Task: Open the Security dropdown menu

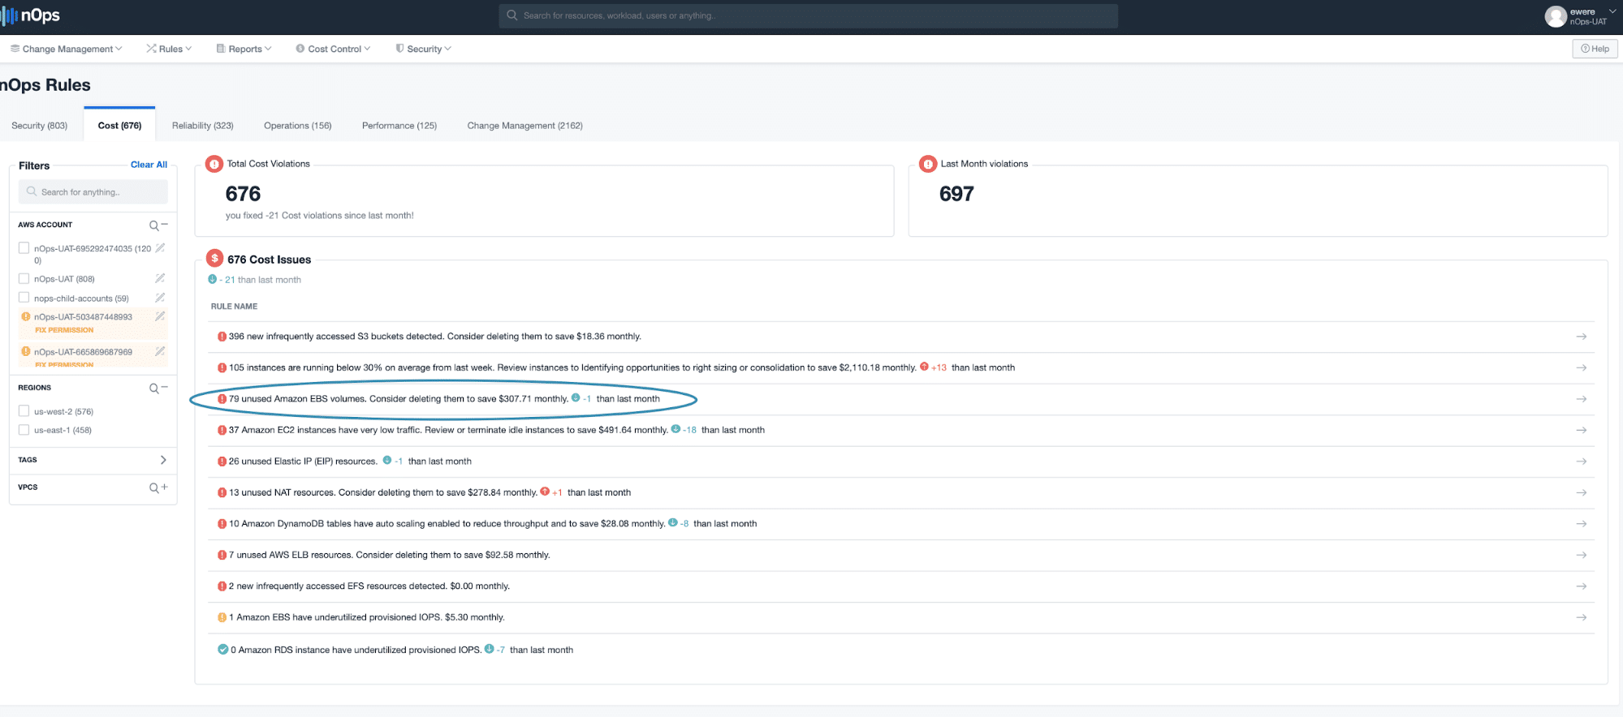Action: (x=423, y=49)
